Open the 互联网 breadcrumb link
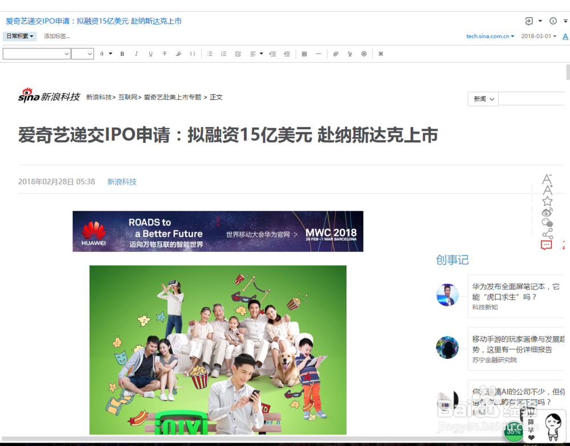The height and width of the screenshot is (446, 570). (x=127, y=97)
